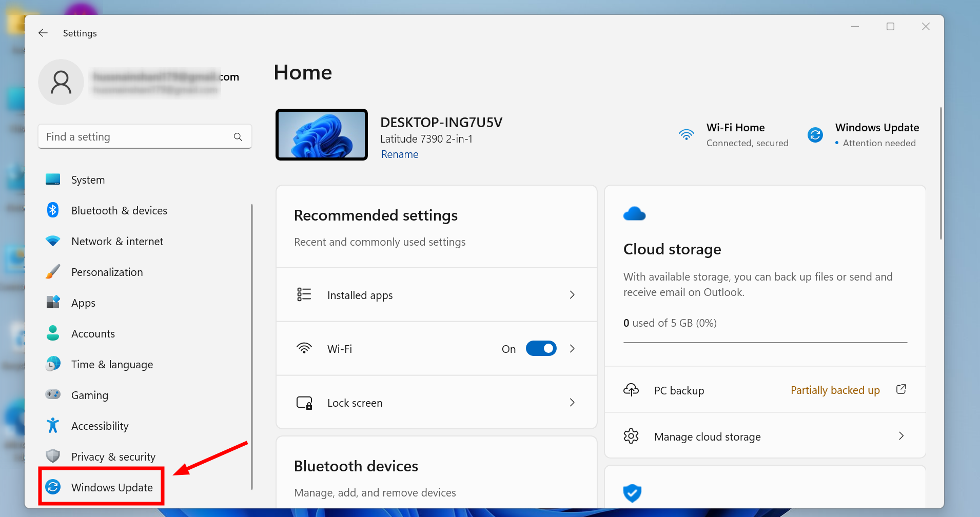Image resolution: width=980 pixels, height=517 pixels.
Task: Click the Time & language clock icon
Action: click(53, 364)
